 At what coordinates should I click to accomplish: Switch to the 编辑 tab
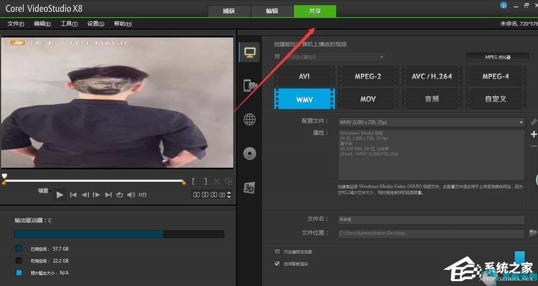coord(272,11)
